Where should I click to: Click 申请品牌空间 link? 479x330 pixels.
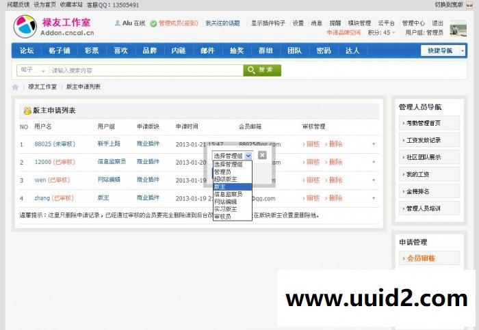[344, 33]
